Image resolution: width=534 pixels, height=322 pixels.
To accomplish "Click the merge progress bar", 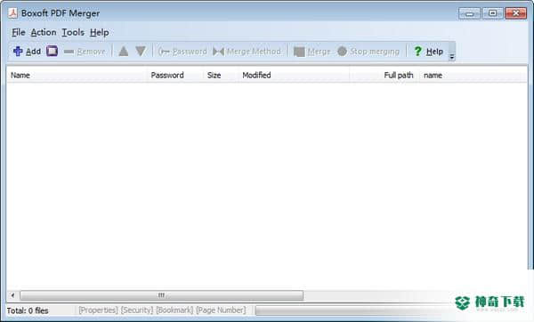I will pyautogui.click(x=354, y=310).
